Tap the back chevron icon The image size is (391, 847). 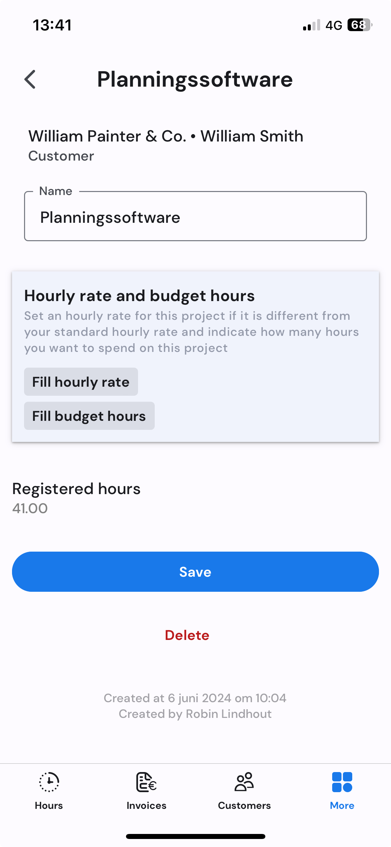30,79
